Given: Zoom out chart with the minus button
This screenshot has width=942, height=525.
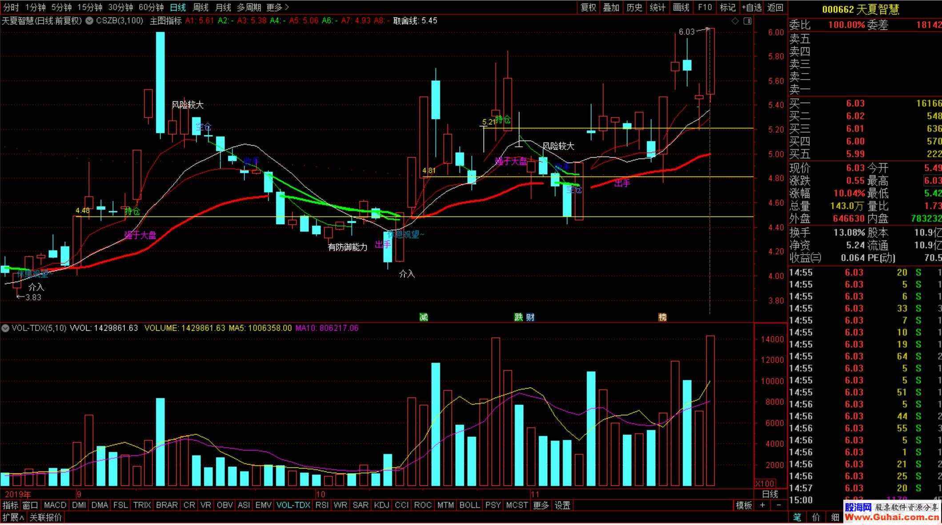Looking at the screenshot, I should (x=778, y=505).
